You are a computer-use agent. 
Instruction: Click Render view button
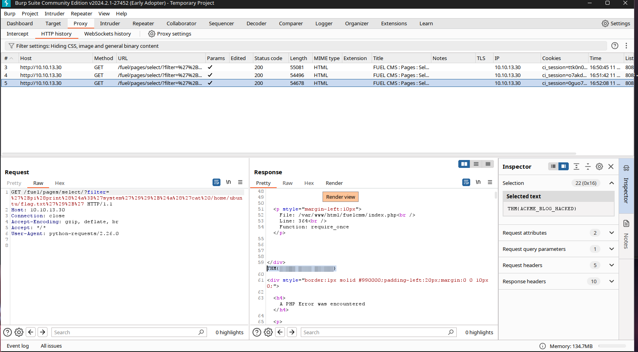pyautogui.click(x=340, y=197)
